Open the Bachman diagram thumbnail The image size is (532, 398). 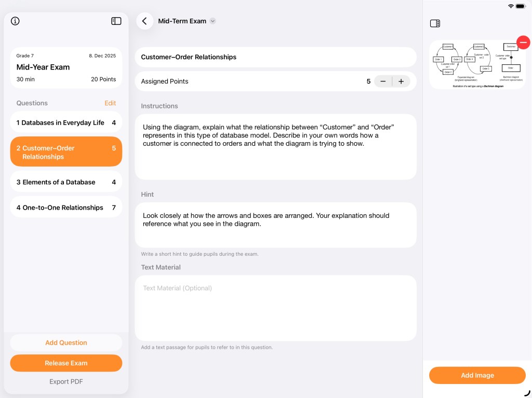(x=476, y=65)
